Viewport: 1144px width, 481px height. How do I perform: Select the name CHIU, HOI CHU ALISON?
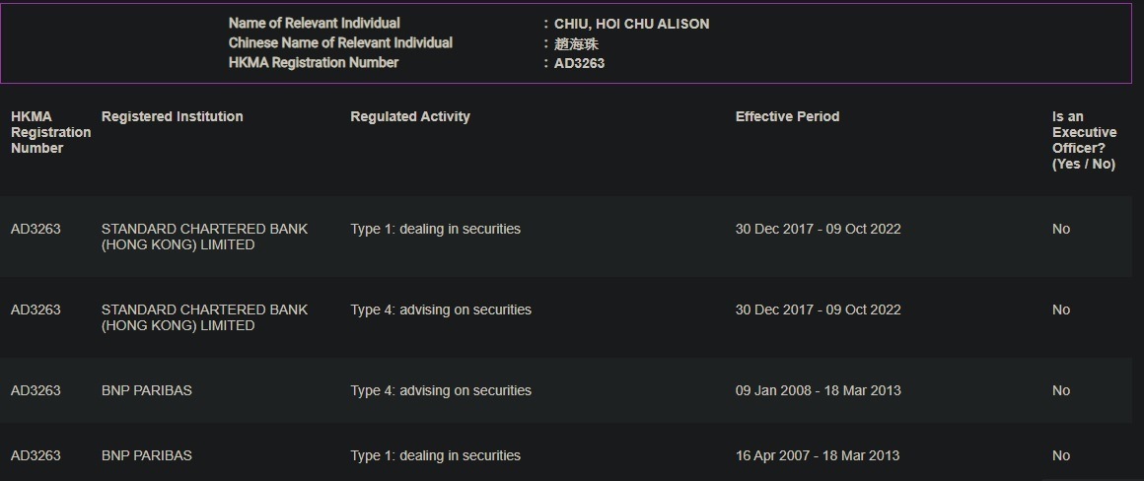click(x=632, y=24)
